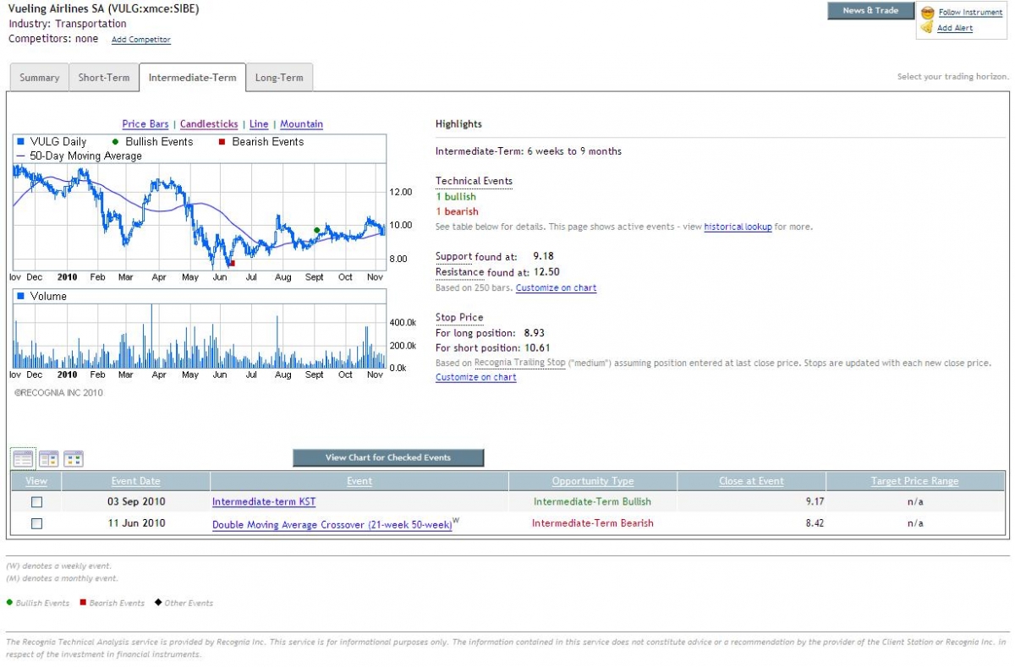Check the box for 03 Sep 2010 event

coord(36,502)
